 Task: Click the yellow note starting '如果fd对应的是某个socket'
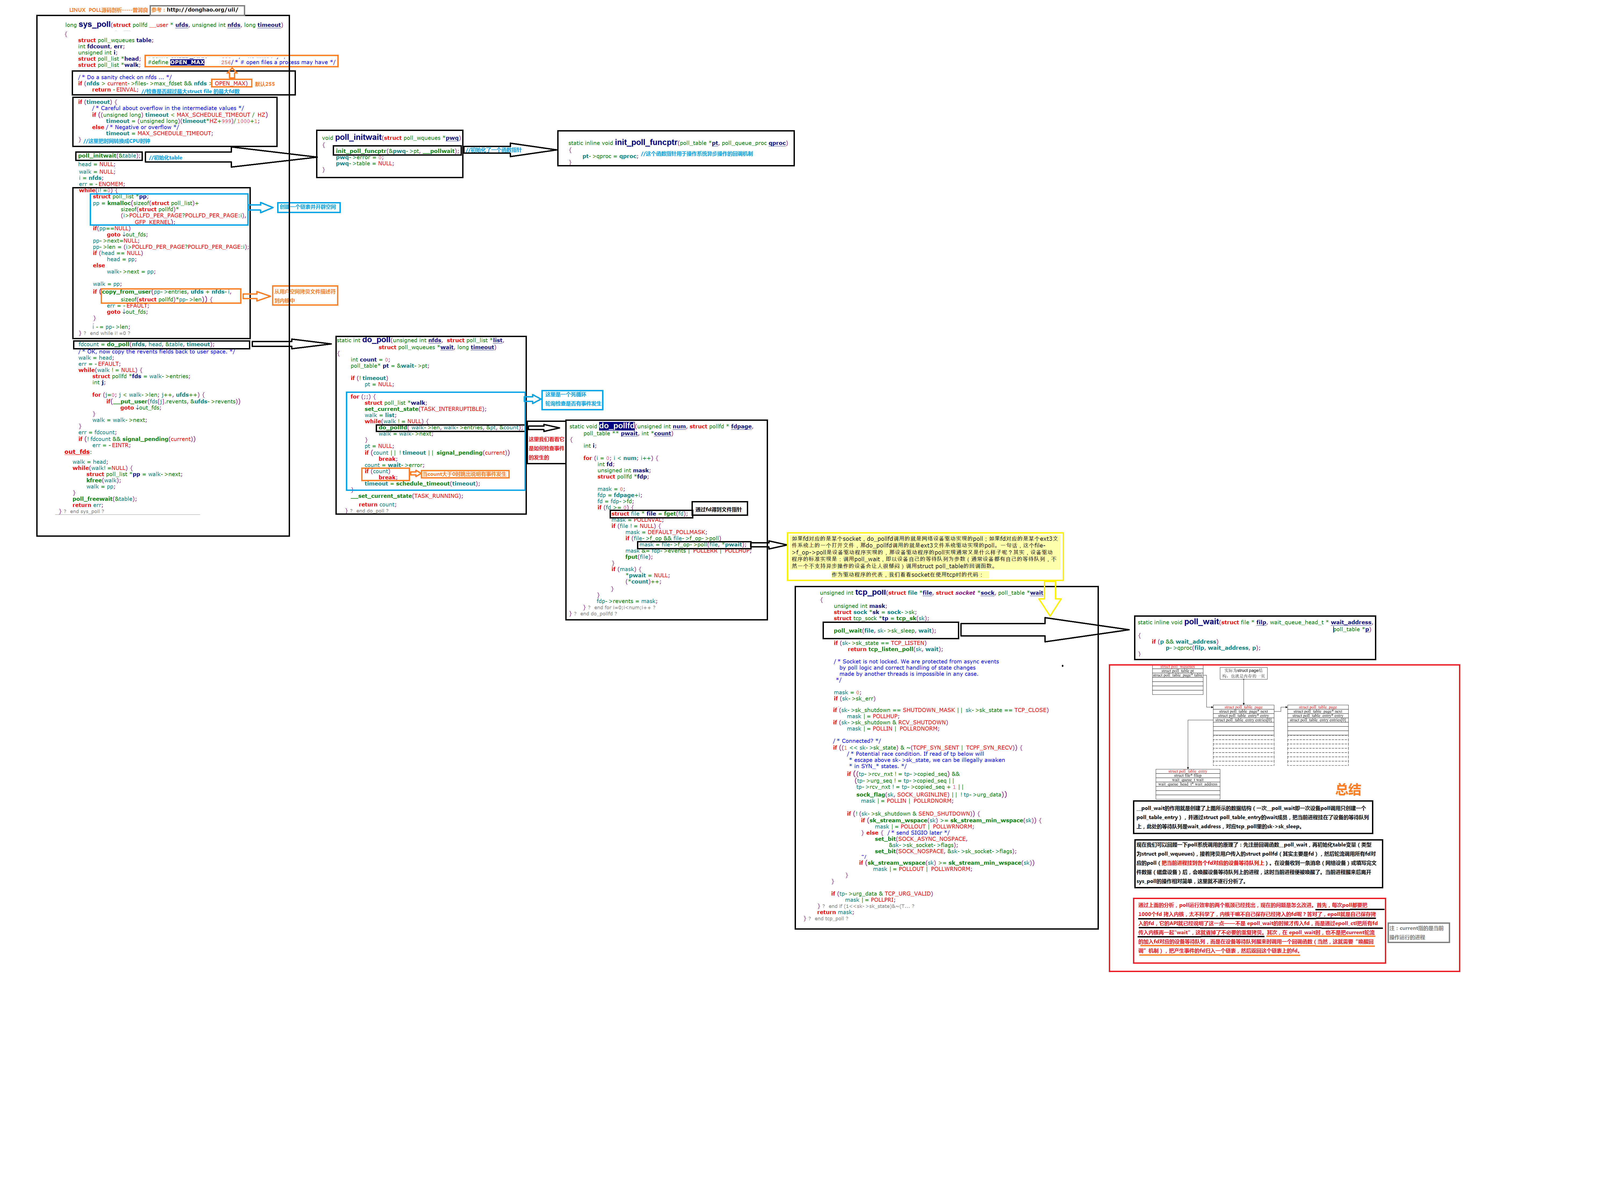point(924,556)
